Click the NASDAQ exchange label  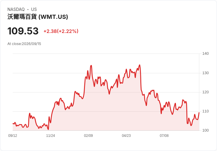[16, 9]
